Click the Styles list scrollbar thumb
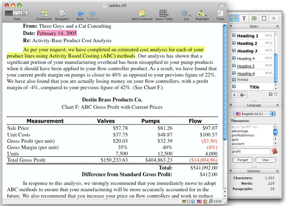Viewport: 286px width, 206px height. point(276,68)
